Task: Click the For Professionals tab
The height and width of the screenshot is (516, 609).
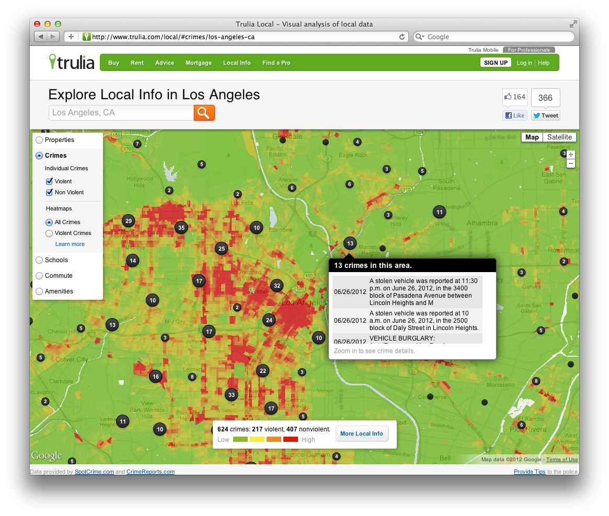Action: [529, 50]
